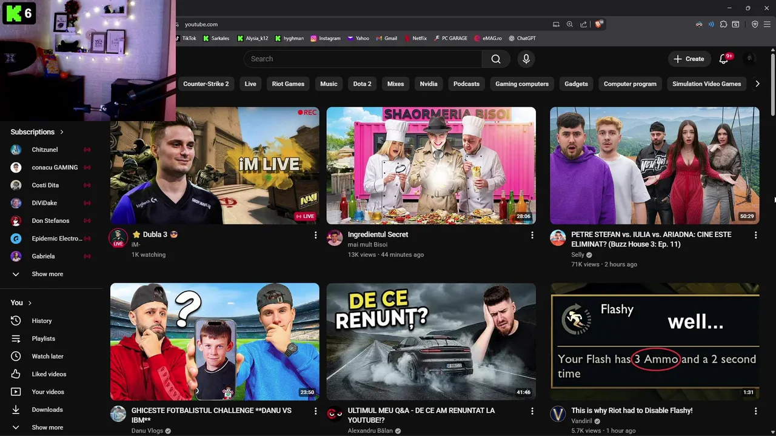Open options for Riot Disable Flashy video
The image size is (776, 436).
(755, 411)
